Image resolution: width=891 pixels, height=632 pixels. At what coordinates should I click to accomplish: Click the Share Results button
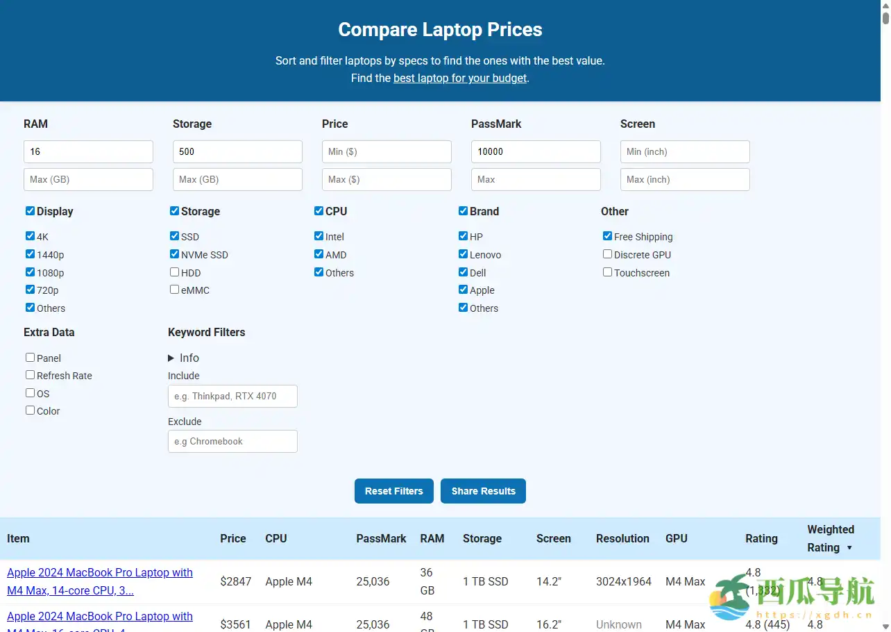(483, 491)
